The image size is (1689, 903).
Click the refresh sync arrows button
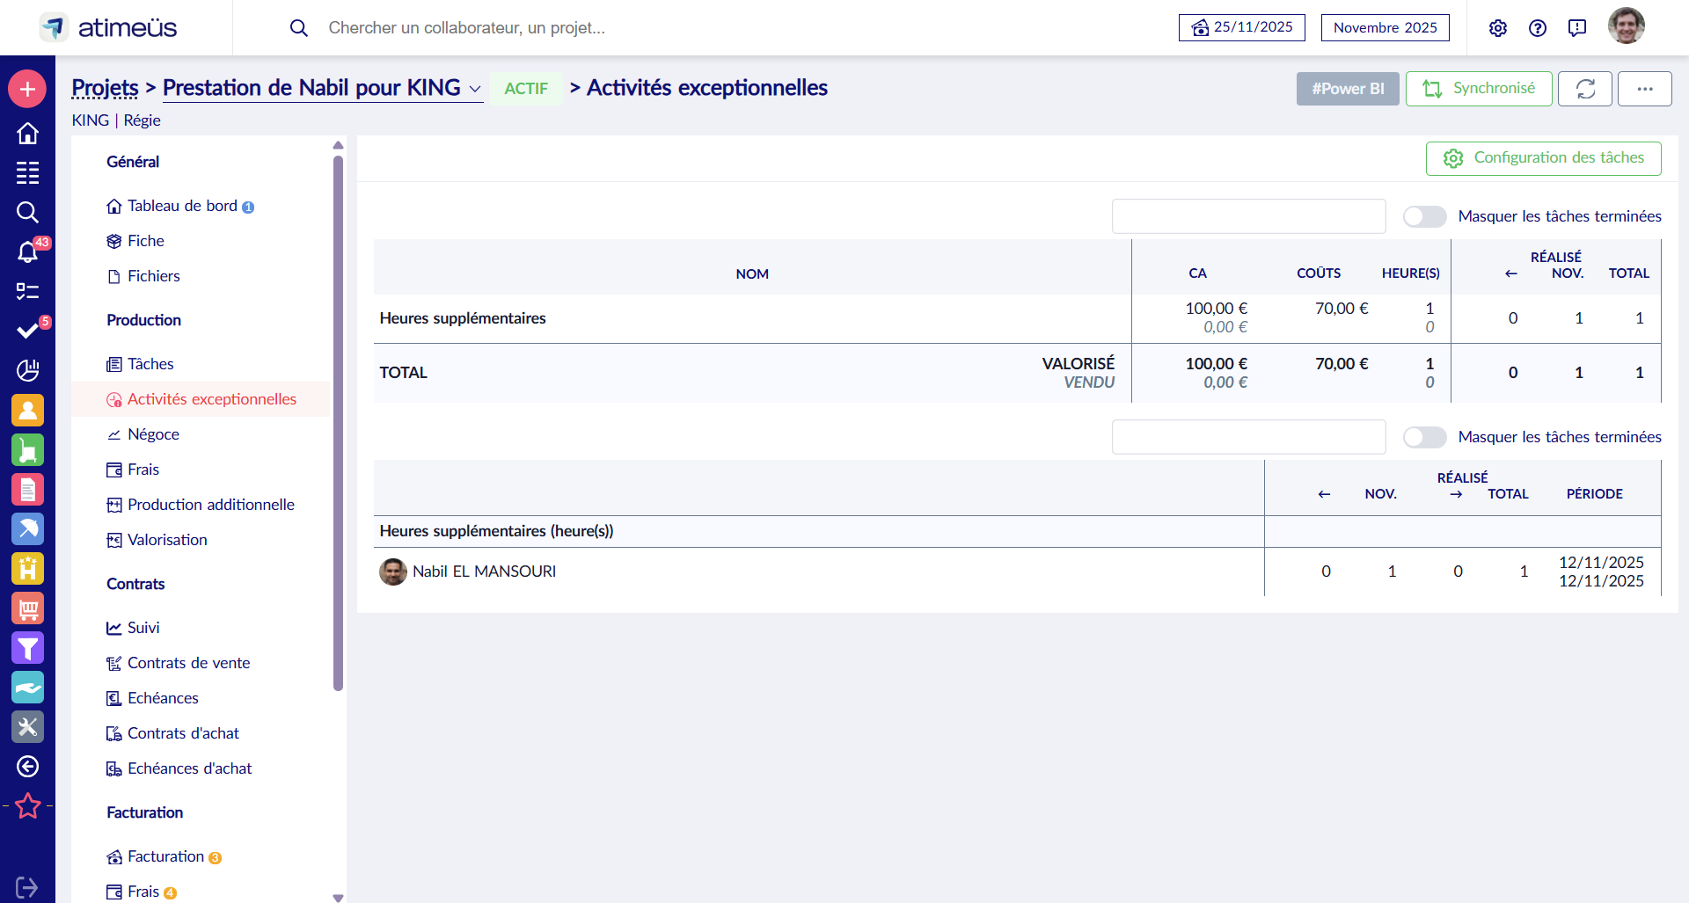1585,89
